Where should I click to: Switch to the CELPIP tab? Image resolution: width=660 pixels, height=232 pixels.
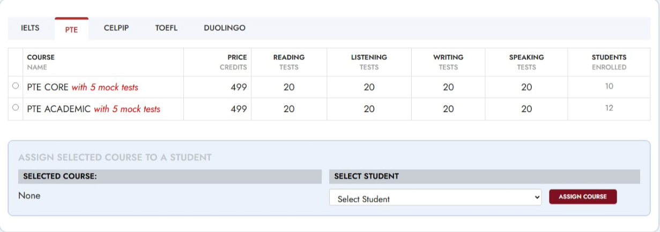pyautogui.click(x=116, y=28)
